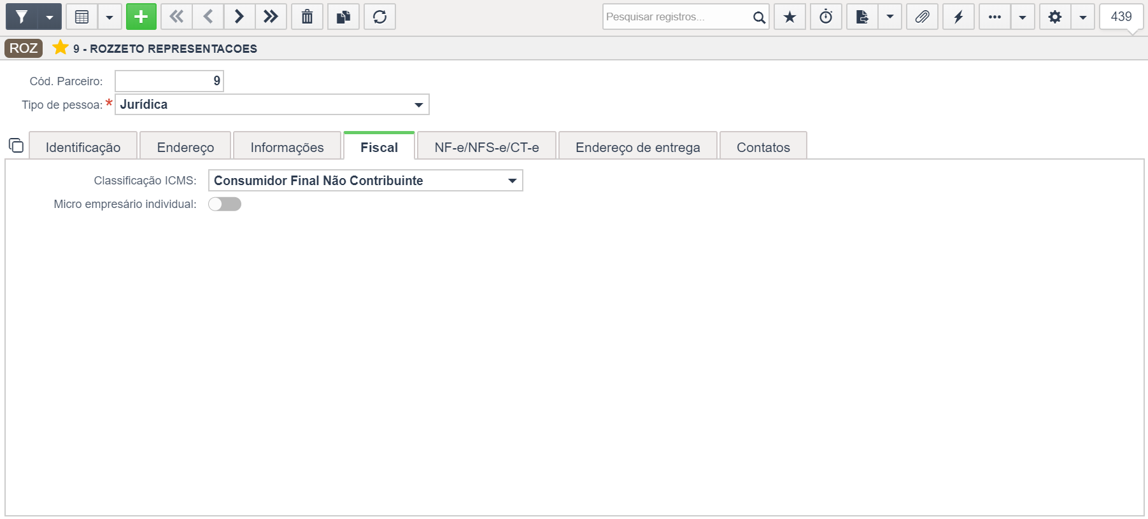This screenshot has width=1148, height=519.
Task: Refresh the record data
Action: [x=380, y=17]
